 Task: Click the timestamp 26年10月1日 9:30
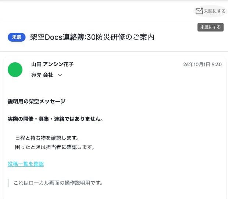202,64
